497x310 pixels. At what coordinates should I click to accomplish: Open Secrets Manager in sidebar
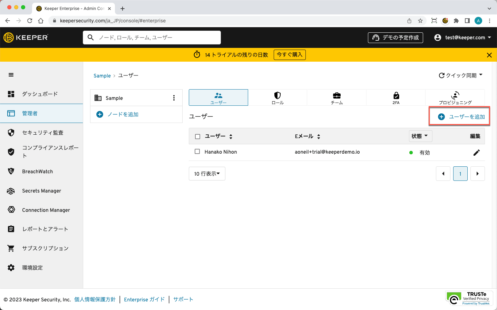pyautogui.click(x=41, y=191)
